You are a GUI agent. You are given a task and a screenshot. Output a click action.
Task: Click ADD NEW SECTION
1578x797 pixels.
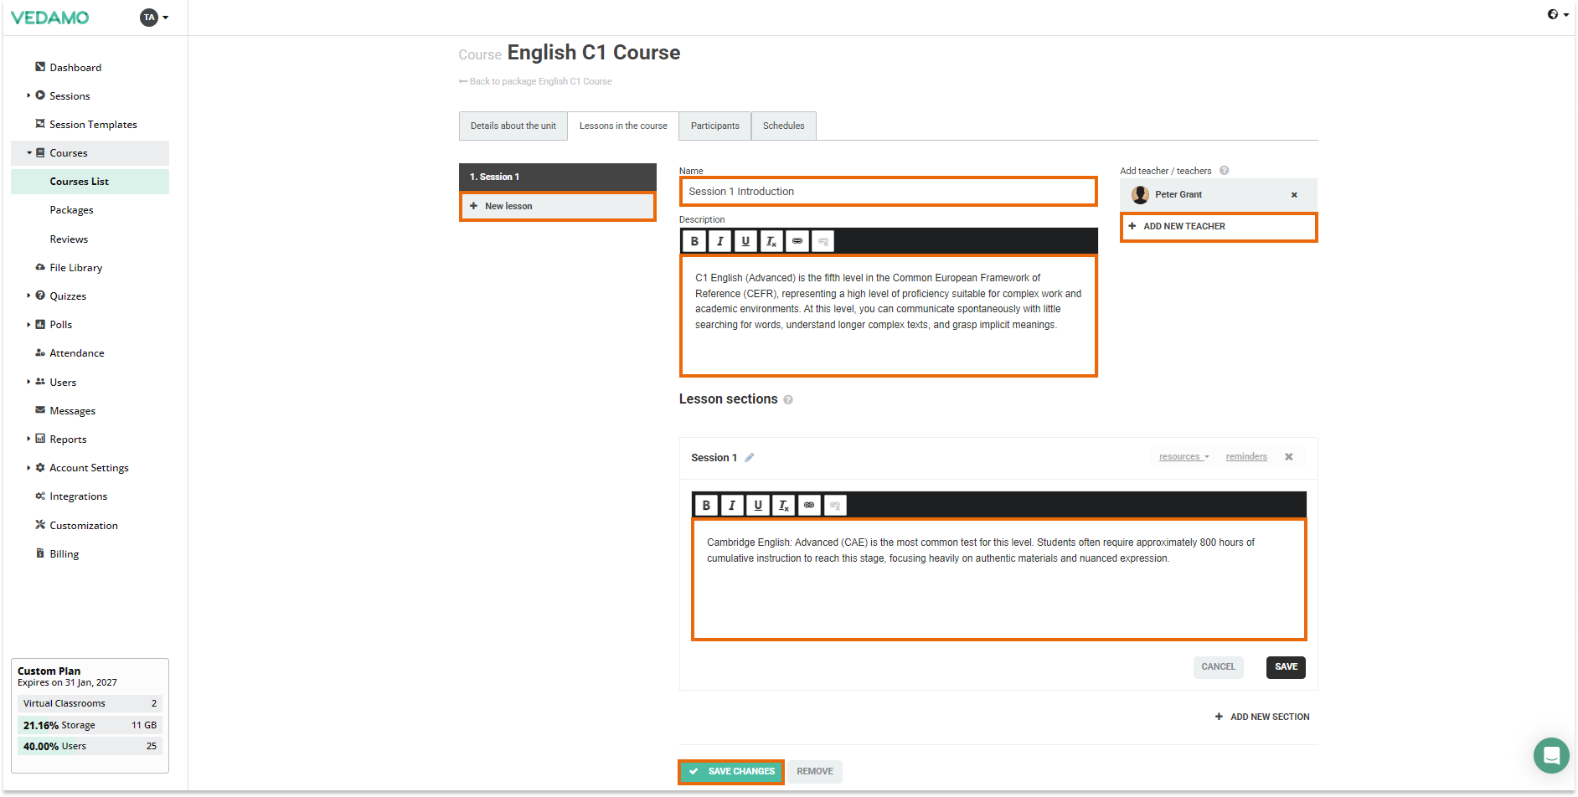(1262, 717)
